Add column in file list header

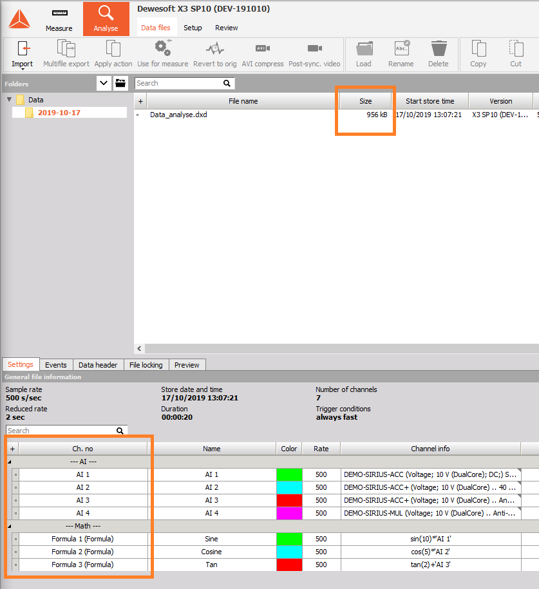140,101
